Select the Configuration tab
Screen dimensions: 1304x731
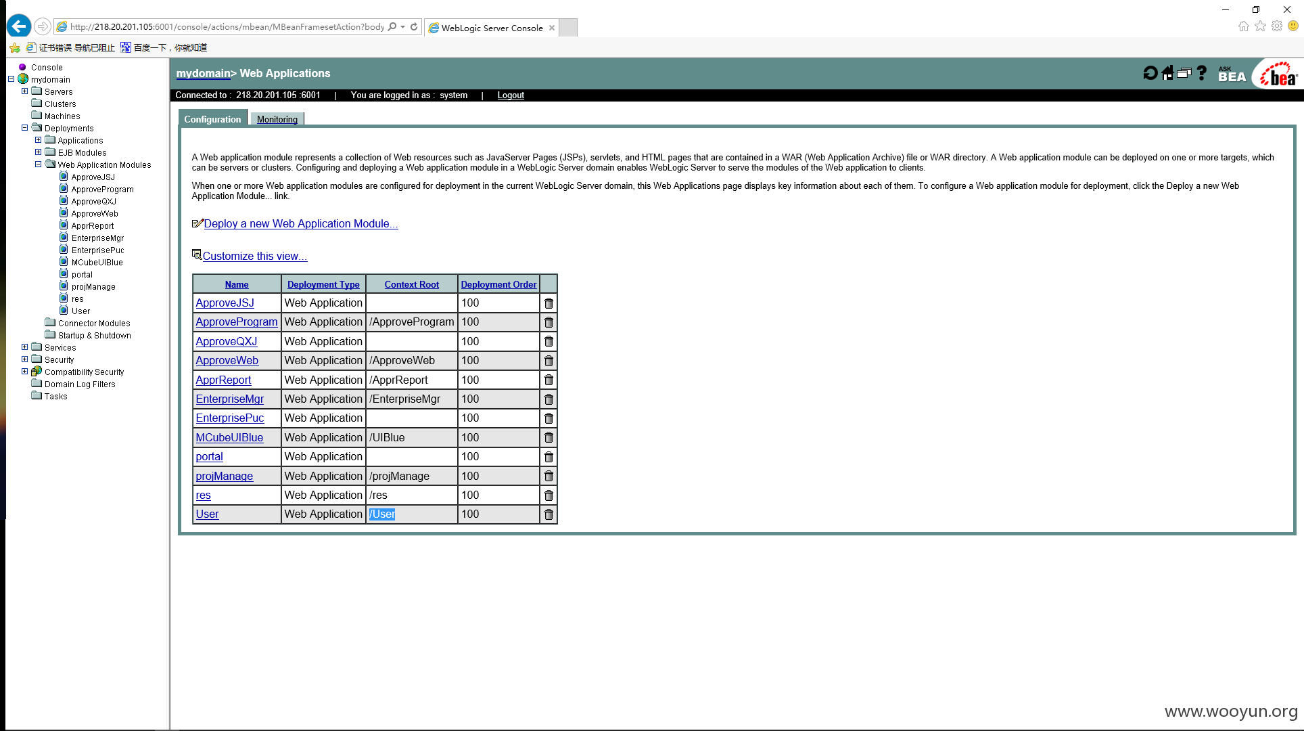pyautogui.click(x=212, y=119)
